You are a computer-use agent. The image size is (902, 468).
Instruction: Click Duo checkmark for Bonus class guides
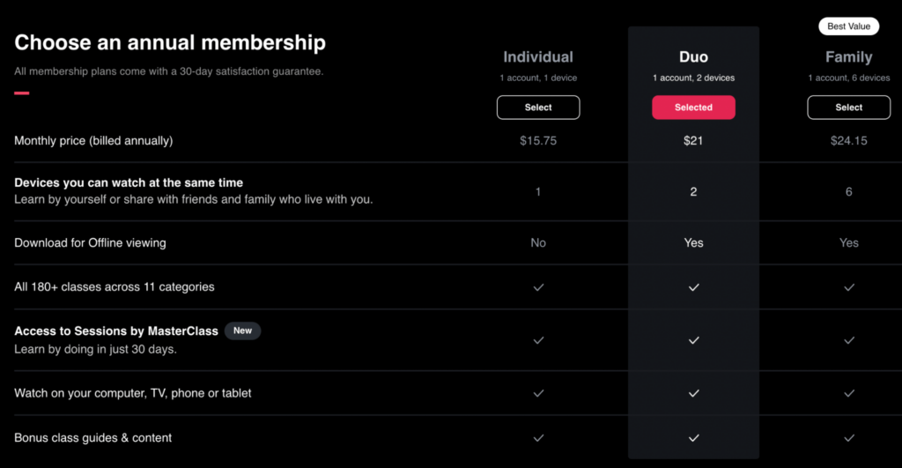[x=694, y=437]
